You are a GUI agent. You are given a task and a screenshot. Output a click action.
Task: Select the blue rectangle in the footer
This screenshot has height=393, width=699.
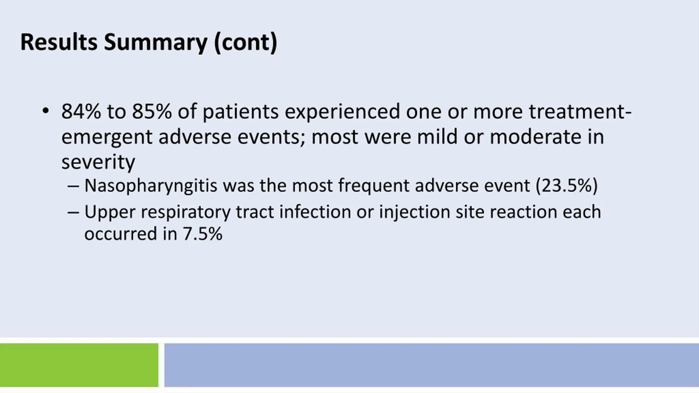click(432, 365)
